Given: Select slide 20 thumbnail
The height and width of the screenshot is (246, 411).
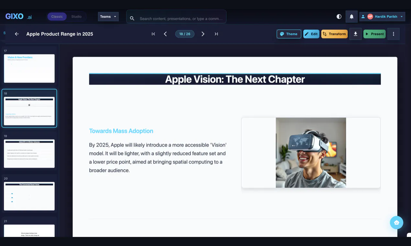Looking at the screenshot, I should point(29,196).
